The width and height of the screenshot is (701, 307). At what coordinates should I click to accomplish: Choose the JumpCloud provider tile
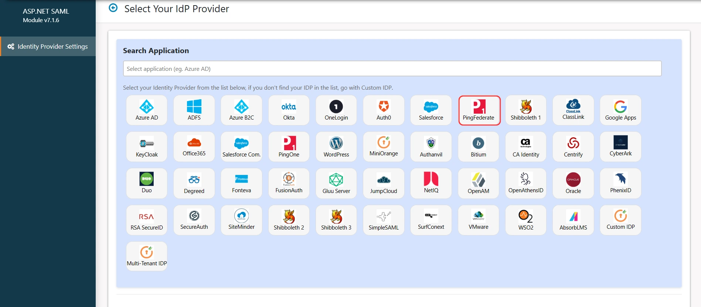point(384,183)
